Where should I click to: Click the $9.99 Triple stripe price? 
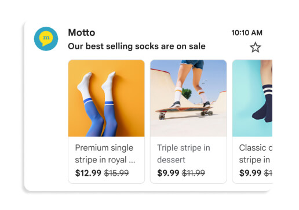(x=168, y=173)
